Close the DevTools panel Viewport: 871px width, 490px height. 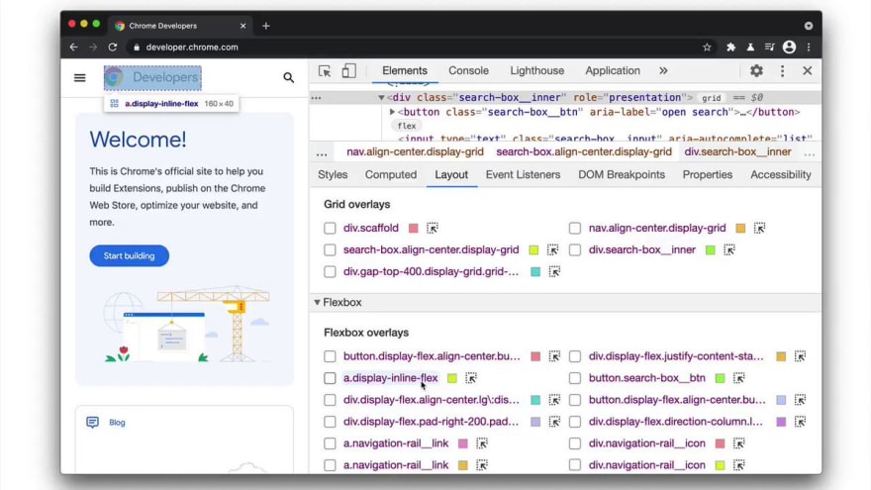click(807, 70)
